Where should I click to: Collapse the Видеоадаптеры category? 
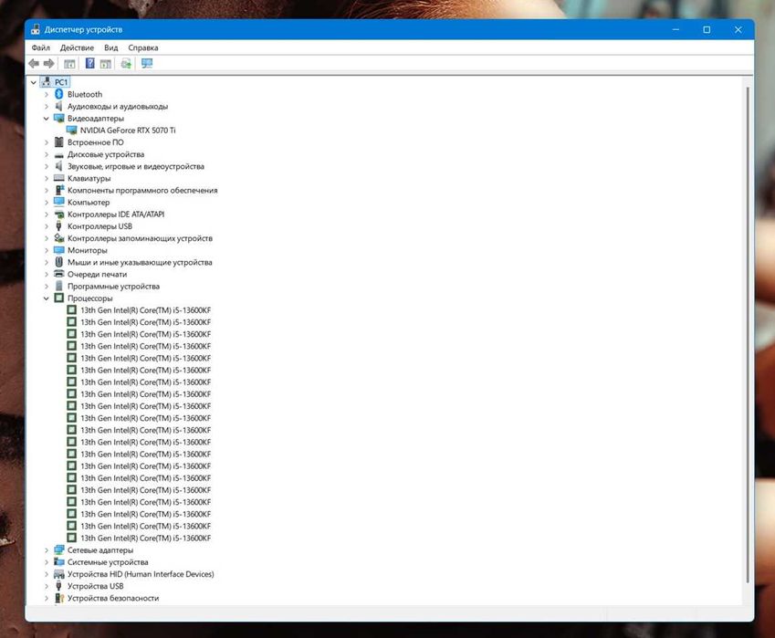(x=46, y=118)
